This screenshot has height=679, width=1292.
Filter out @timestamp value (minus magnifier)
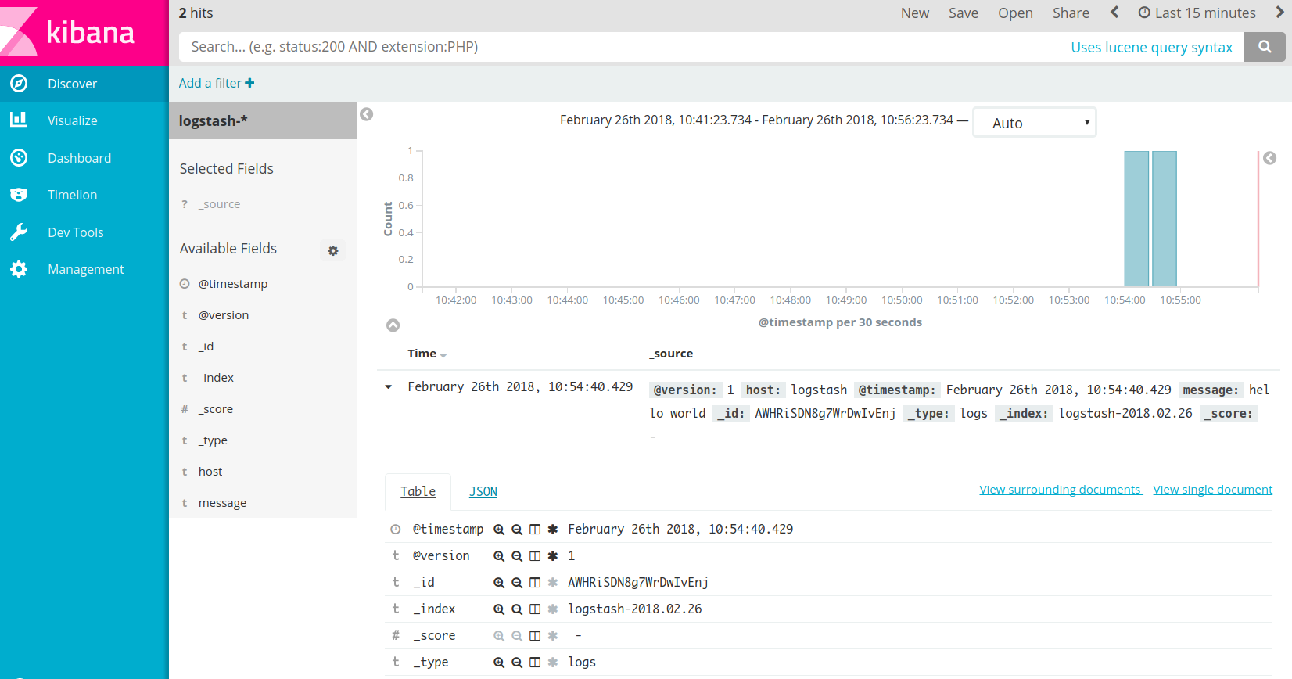[x=517, y=530]
